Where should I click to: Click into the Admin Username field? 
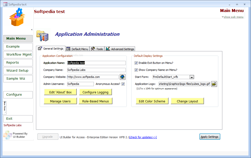[x=80, y=84]
